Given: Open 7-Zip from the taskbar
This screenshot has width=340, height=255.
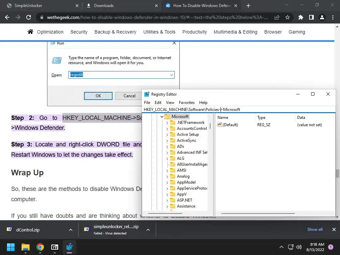Looking at the screenshot, I should click(55, 247).
